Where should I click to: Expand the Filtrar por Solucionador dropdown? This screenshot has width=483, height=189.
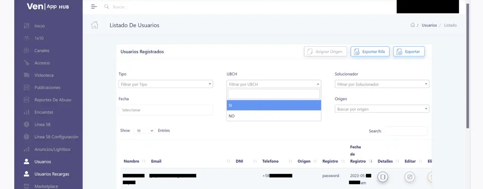point(382,84)
